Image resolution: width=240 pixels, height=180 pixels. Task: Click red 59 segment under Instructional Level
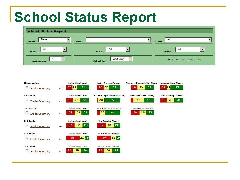(x=73, y=138)
